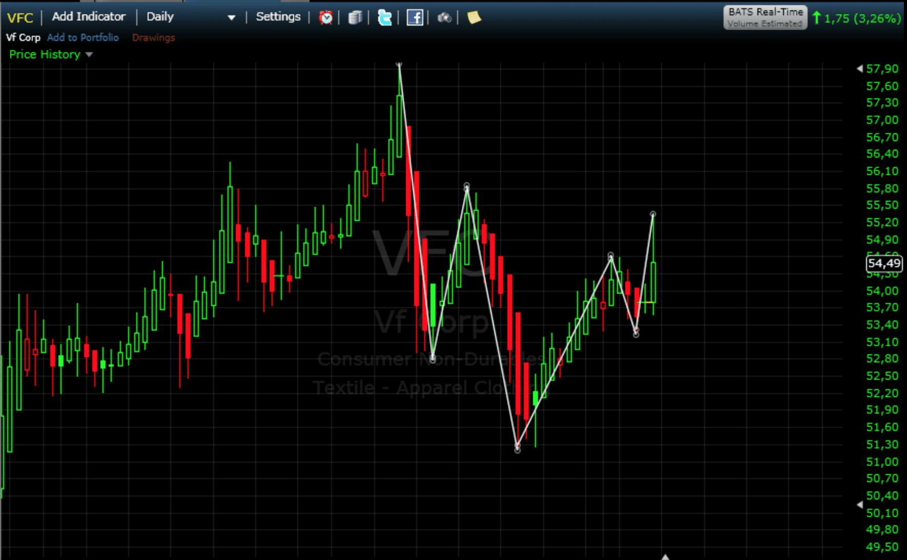Click the 52,80 price axis label

[x=882, y=358]
